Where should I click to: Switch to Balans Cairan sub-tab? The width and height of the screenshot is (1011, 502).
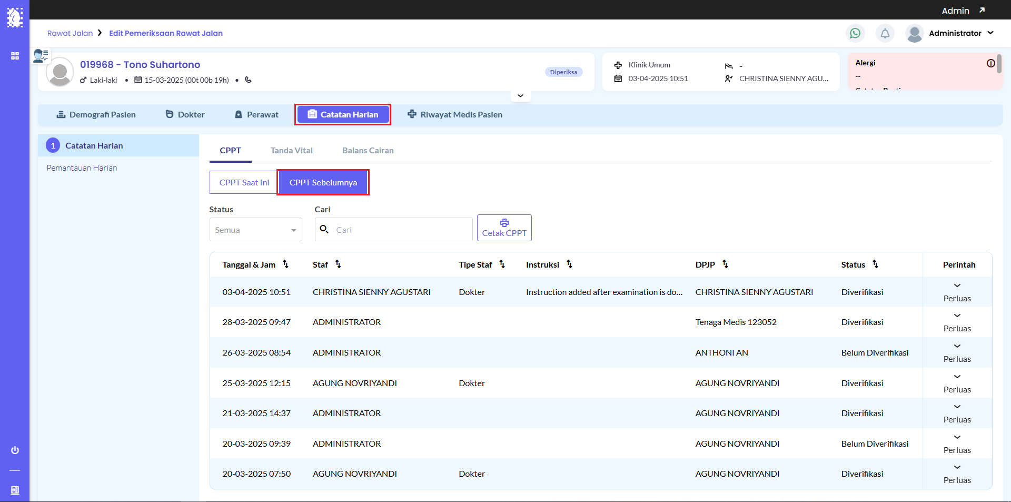(x=368, y=151)
